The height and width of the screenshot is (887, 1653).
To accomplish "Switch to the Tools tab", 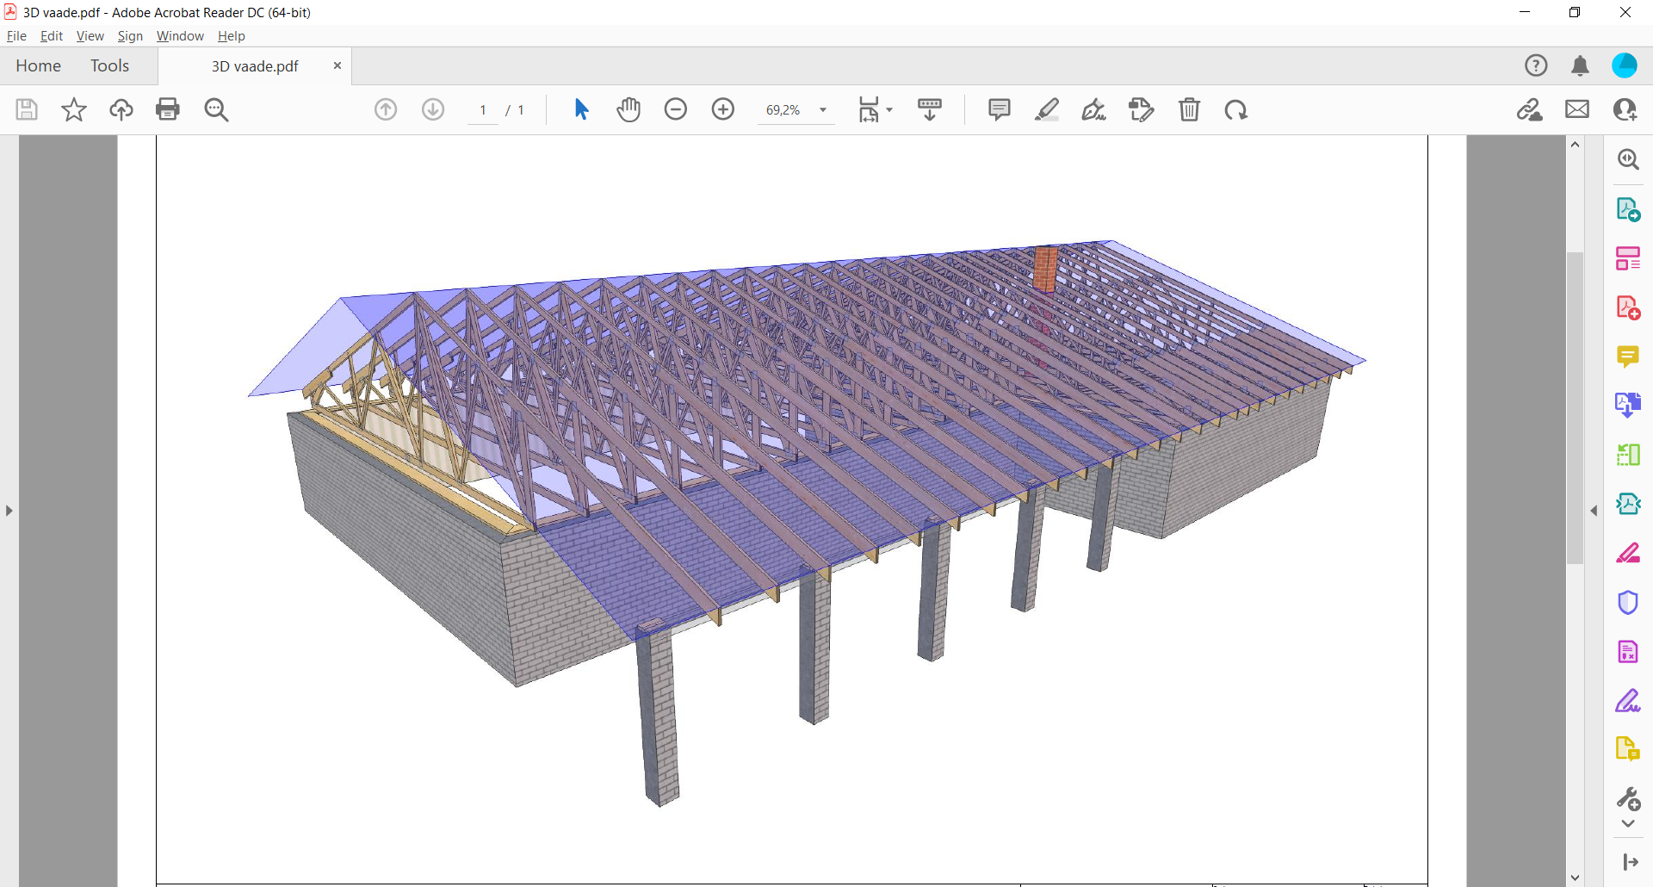I will pyautogui.click(x=109, y=66).
